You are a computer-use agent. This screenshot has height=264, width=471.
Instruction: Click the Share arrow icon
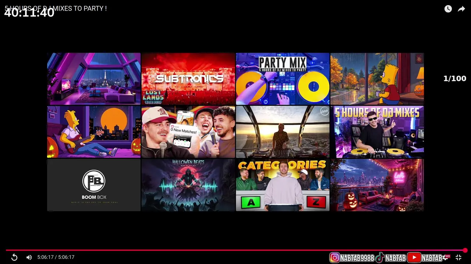[x=461, y=9]
